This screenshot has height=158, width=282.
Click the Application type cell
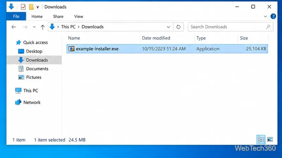click(x=208, y=49)
